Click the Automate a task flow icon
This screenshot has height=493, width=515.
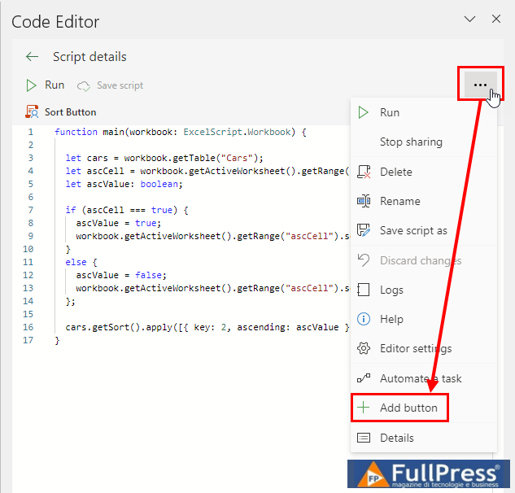(x=364, y=378)
